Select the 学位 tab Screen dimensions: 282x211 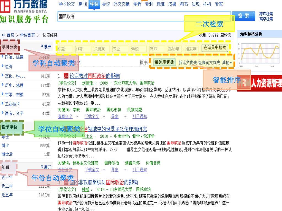pyautogui.click(x=94, y=4)
